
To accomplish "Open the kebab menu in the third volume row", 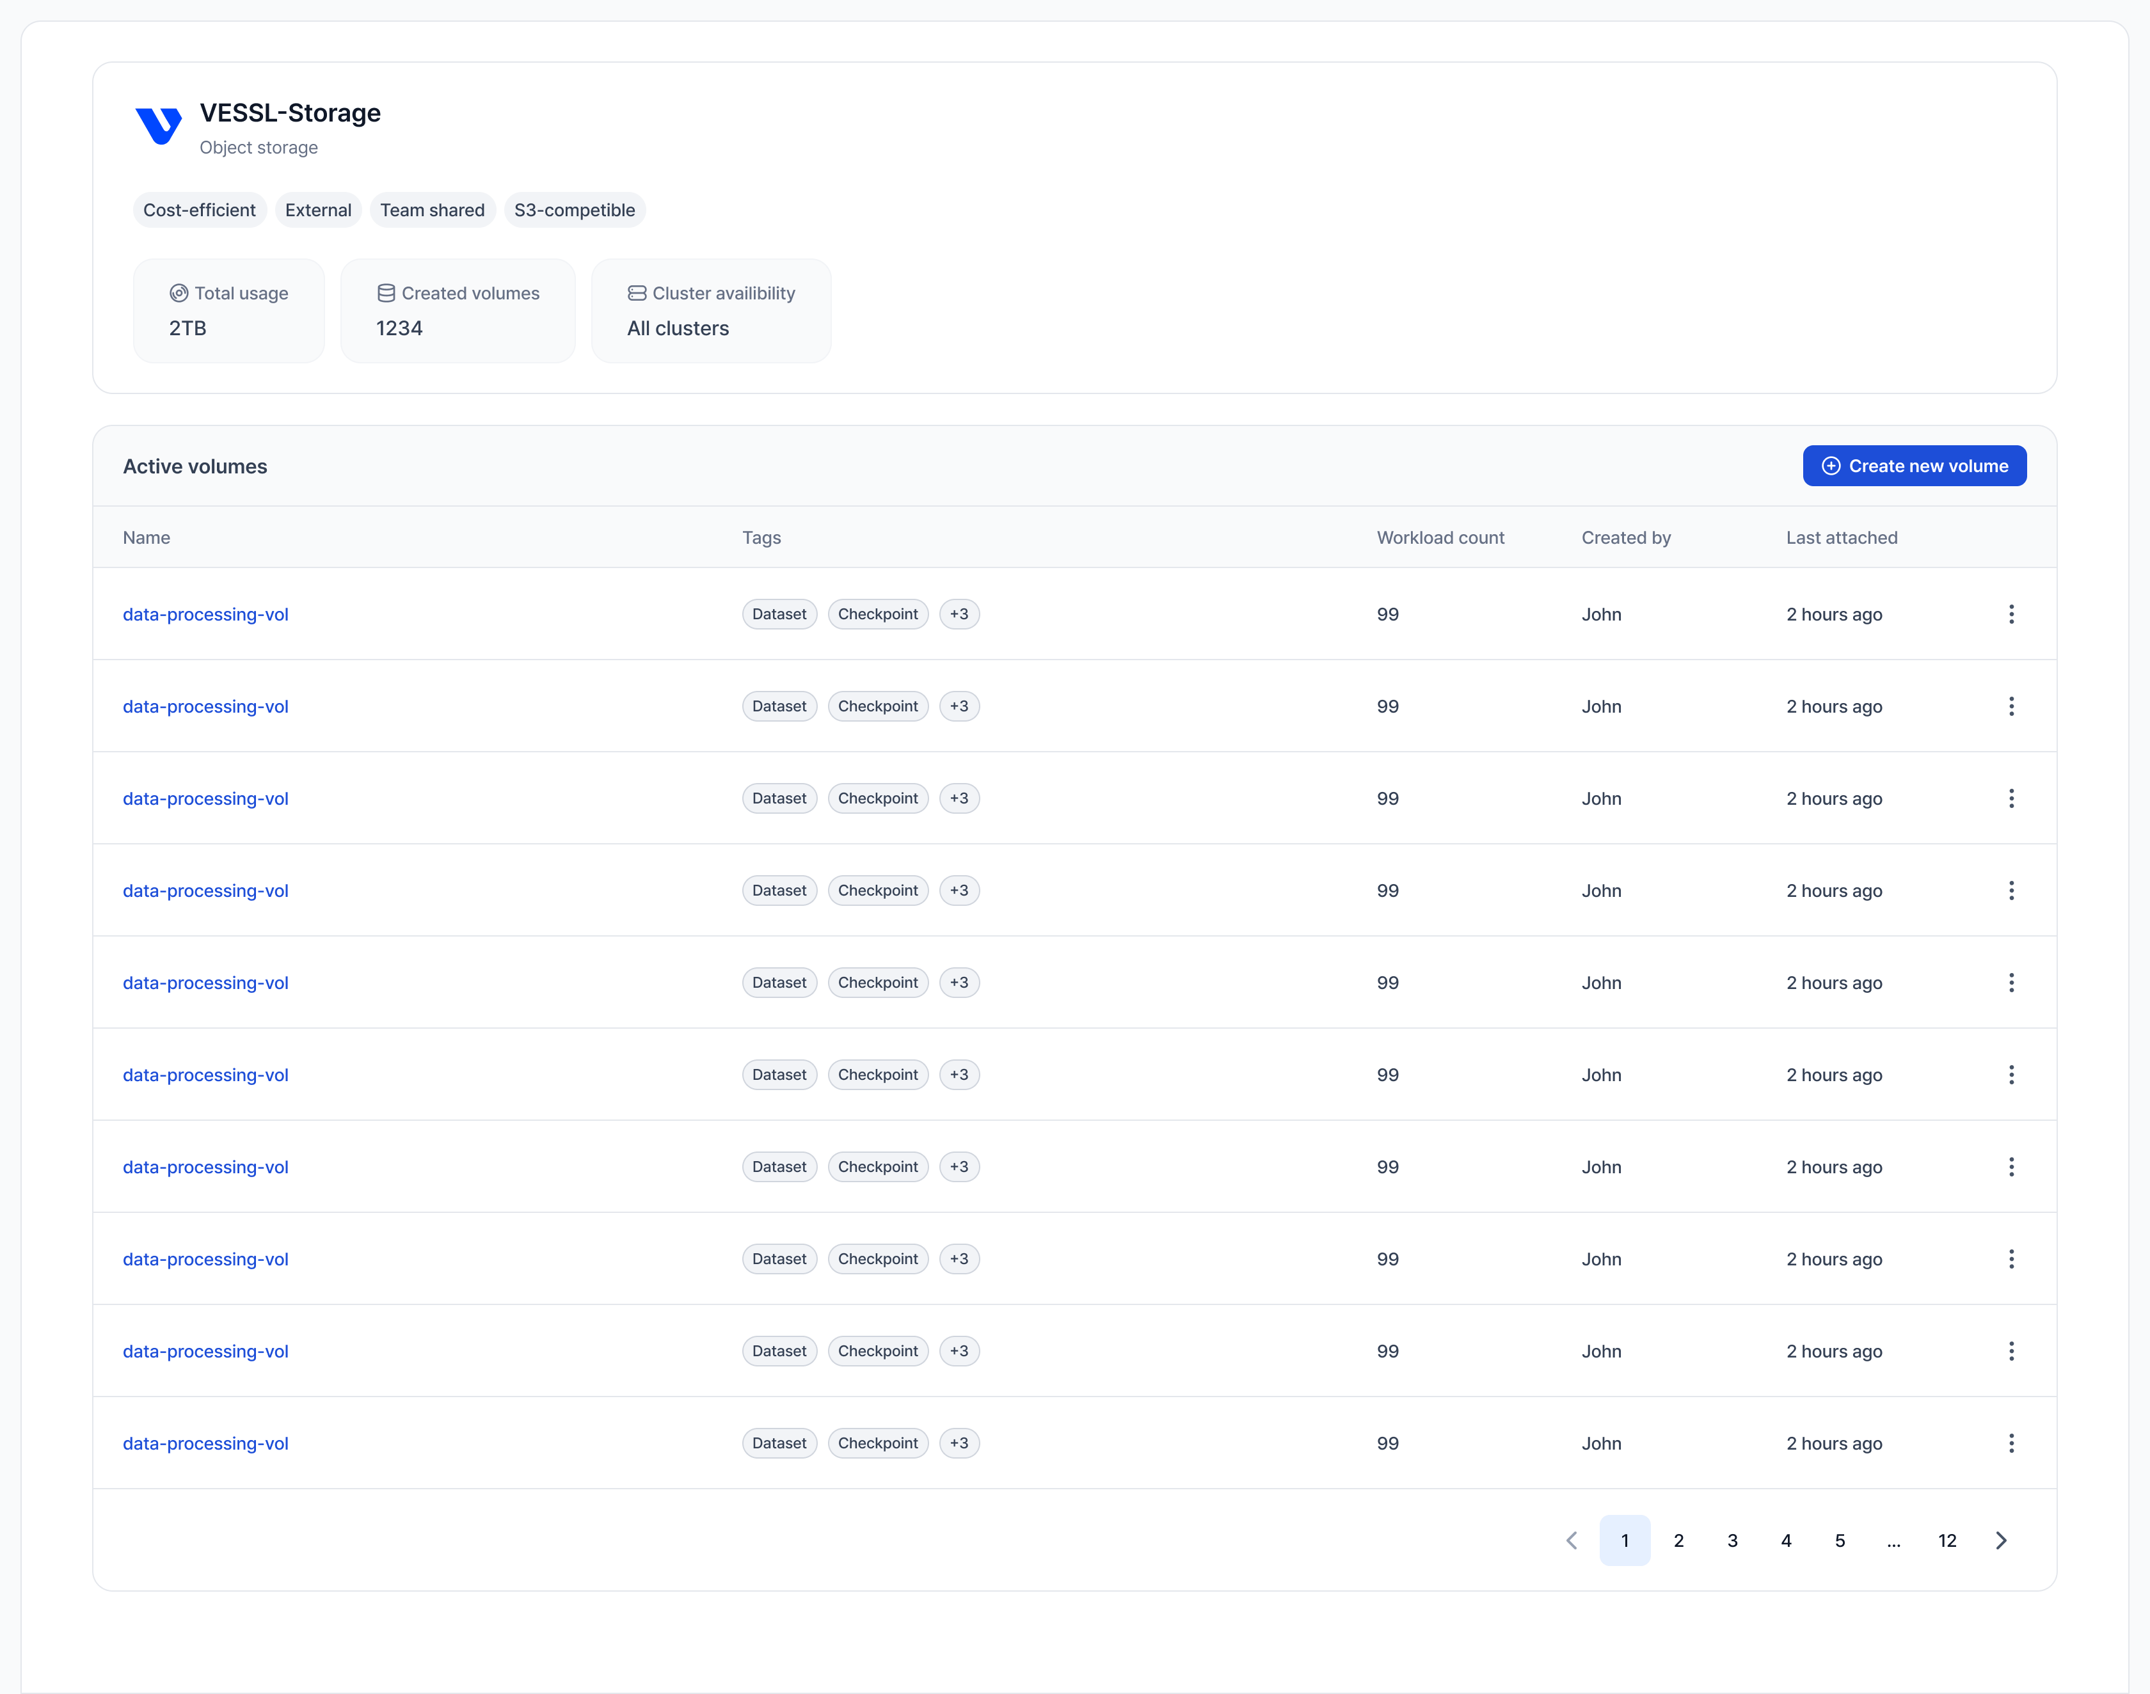I will pos(2011,798).
